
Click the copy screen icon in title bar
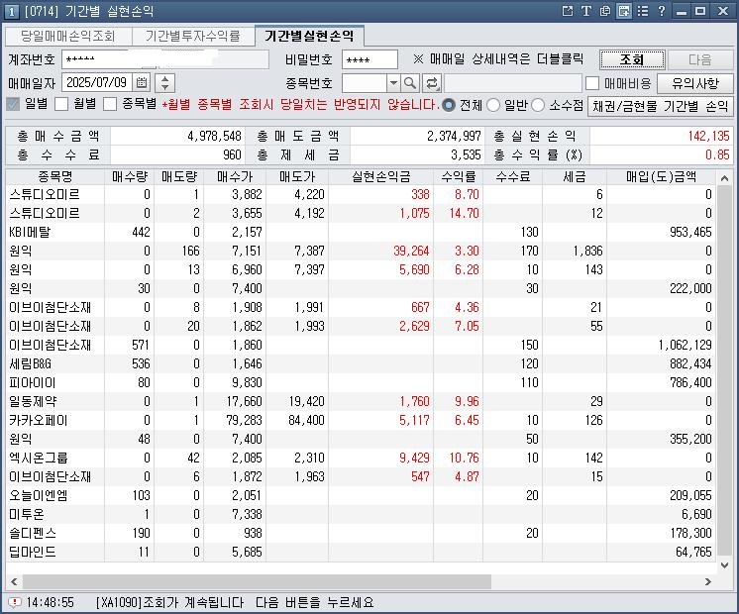[x=605, y=11]
